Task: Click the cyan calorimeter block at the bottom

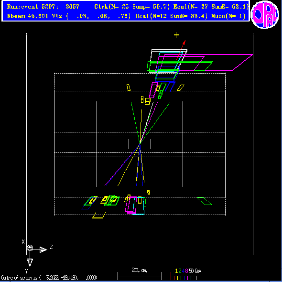Action: 139,206
